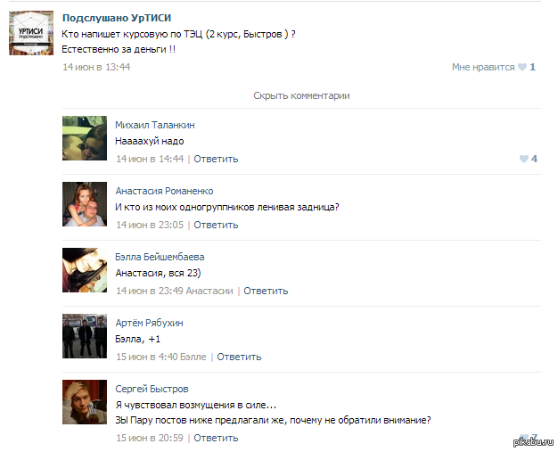Open Михаил Таланкин's avatar photo
The image size is (558, 452).
(85, 138)
